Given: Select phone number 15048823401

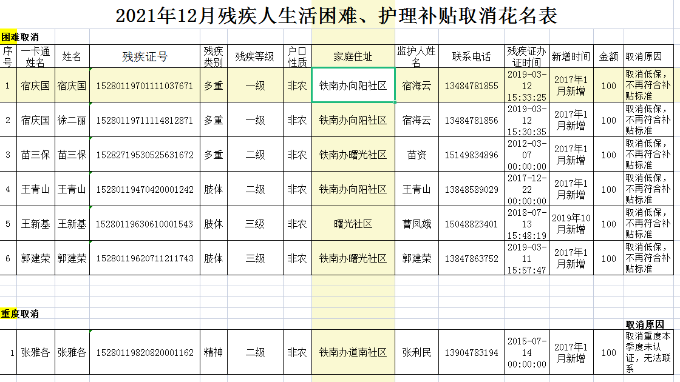Looking at the screenshot, I should [471, 224].
